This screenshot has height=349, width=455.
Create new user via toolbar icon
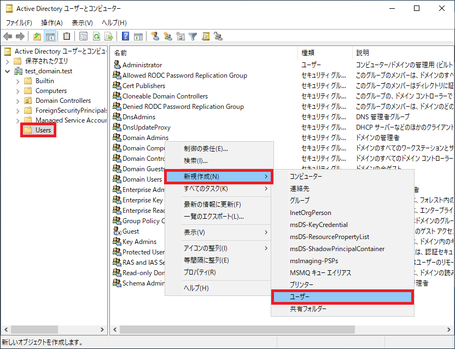tap(155, 36)
